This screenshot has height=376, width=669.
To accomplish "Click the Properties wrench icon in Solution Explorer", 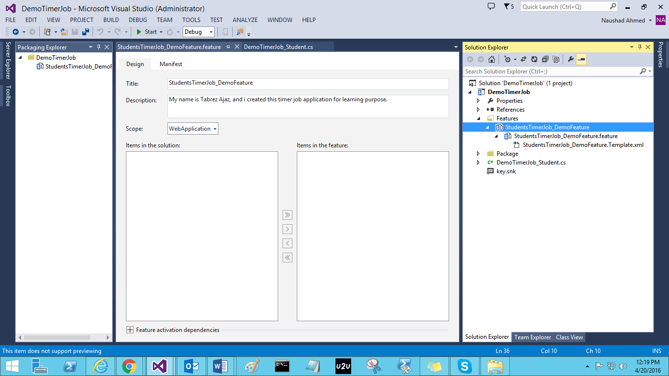I will (570, 59).
